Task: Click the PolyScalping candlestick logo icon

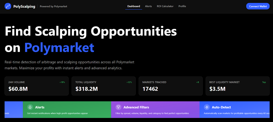Action: (x=8, y=6)
